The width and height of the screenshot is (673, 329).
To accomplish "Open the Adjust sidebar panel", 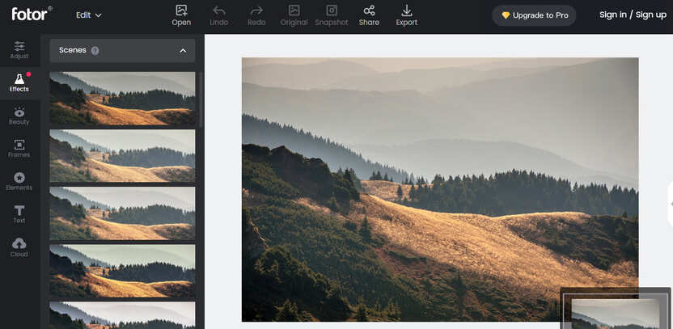I will coord(19,50).
